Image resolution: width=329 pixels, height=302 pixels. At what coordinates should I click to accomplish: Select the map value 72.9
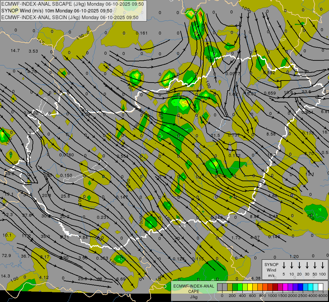click(x=6, y=256)
